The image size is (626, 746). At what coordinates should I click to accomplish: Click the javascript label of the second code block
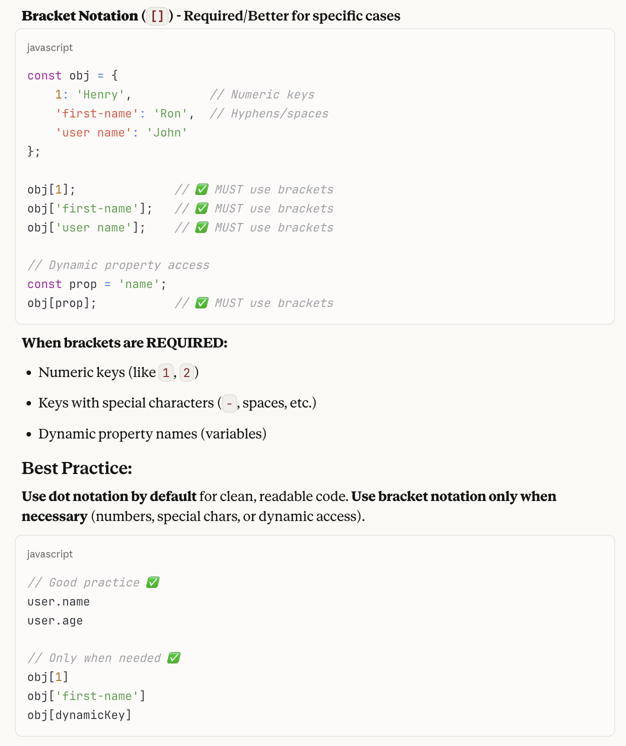click(x=50, y=554)
